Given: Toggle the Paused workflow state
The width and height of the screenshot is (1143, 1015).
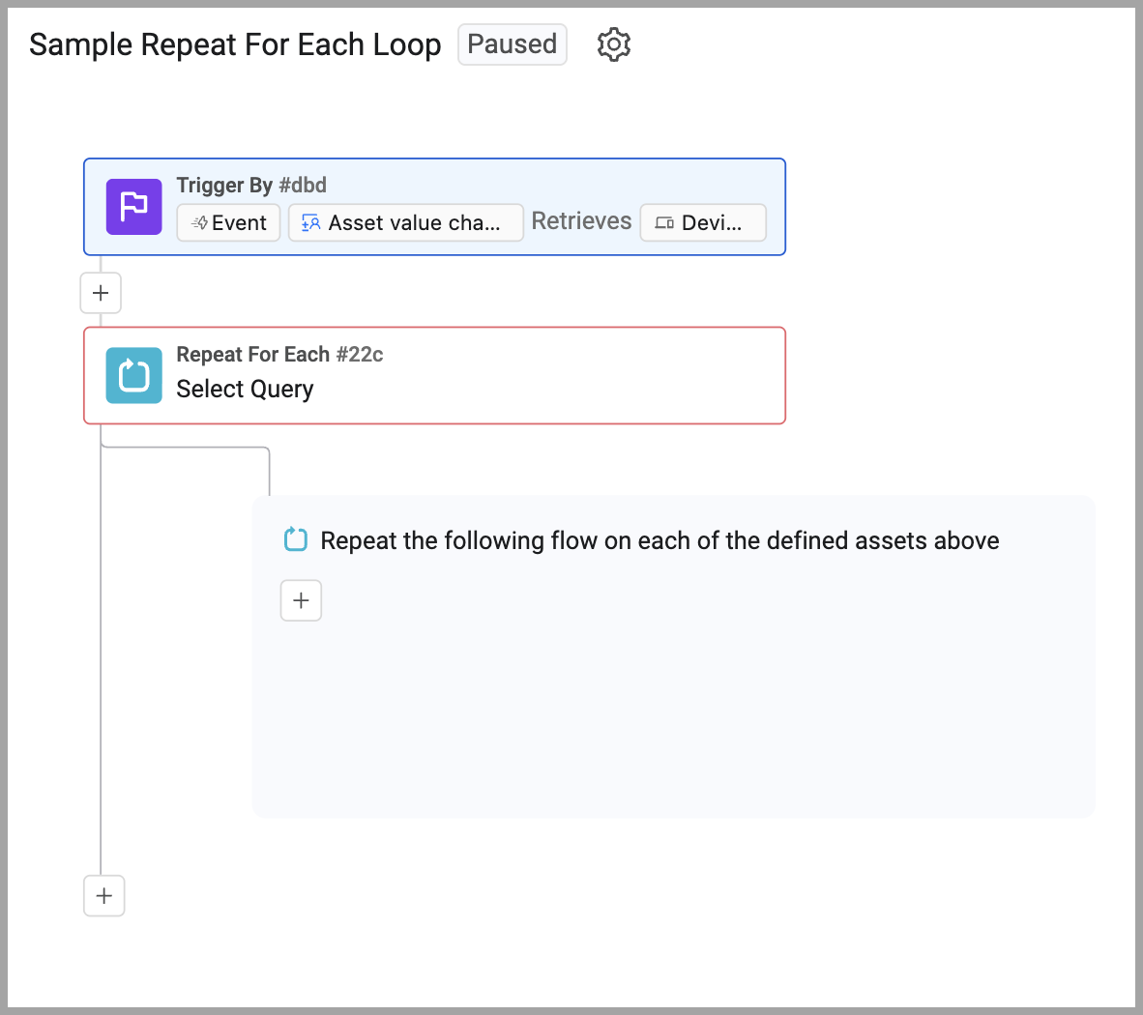Looking at the screenshot, I should [x=512, y=43].
